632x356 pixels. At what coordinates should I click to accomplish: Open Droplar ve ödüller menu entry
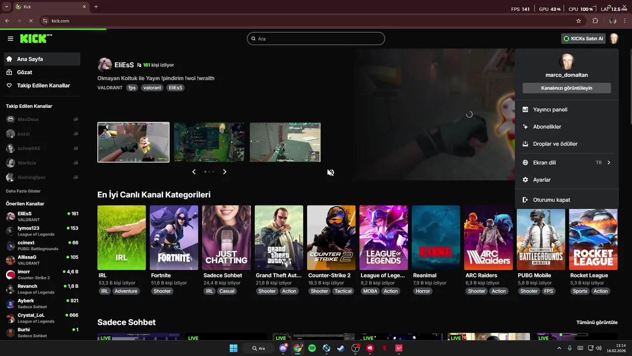[x=566, y=144]
